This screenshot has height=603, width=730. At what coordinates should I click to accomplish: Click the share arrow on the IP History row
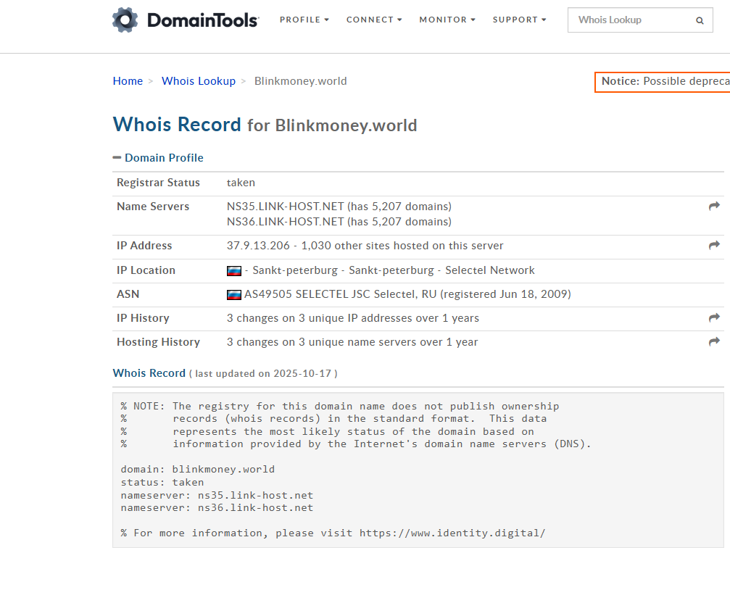pos(713,317)
